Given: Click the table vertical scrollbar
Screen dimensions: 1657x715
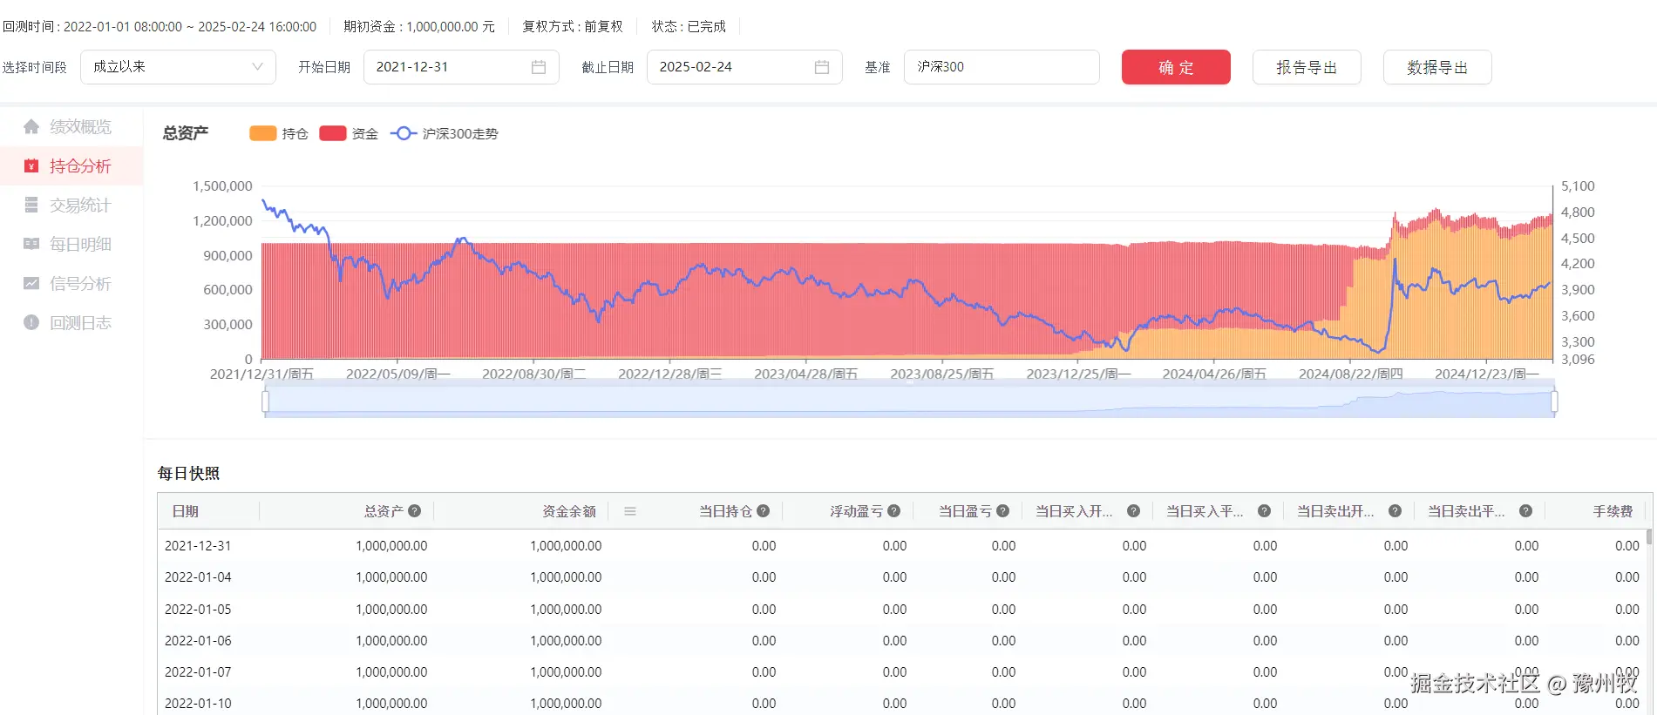Looking at the screenshot, I should click(x=1648, y=536).
